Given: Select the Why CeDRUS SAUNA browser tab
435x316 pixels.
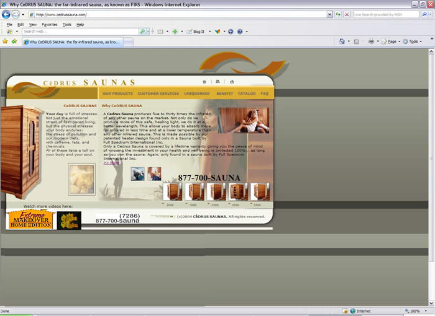Looking at the screenshot, I should coord(72,42).
